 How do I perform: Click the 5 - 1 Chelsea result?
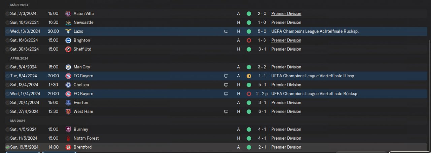coord(263,85)
